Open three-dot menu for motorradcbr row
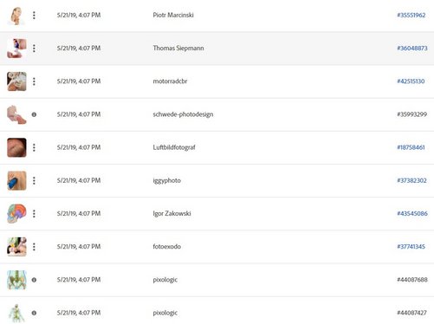The width and height of the screenshot is (434, 324). (34, 81)
